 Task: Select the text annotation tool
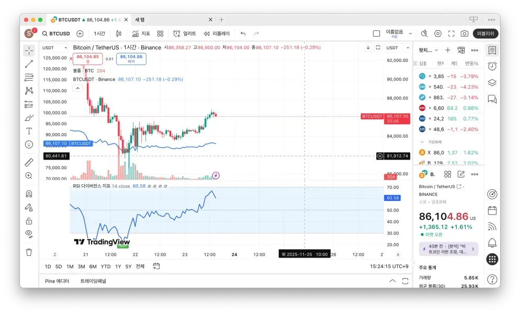[29, 131]
